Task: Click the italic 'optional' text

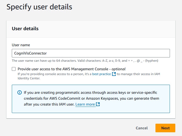Action: [118, 69]
